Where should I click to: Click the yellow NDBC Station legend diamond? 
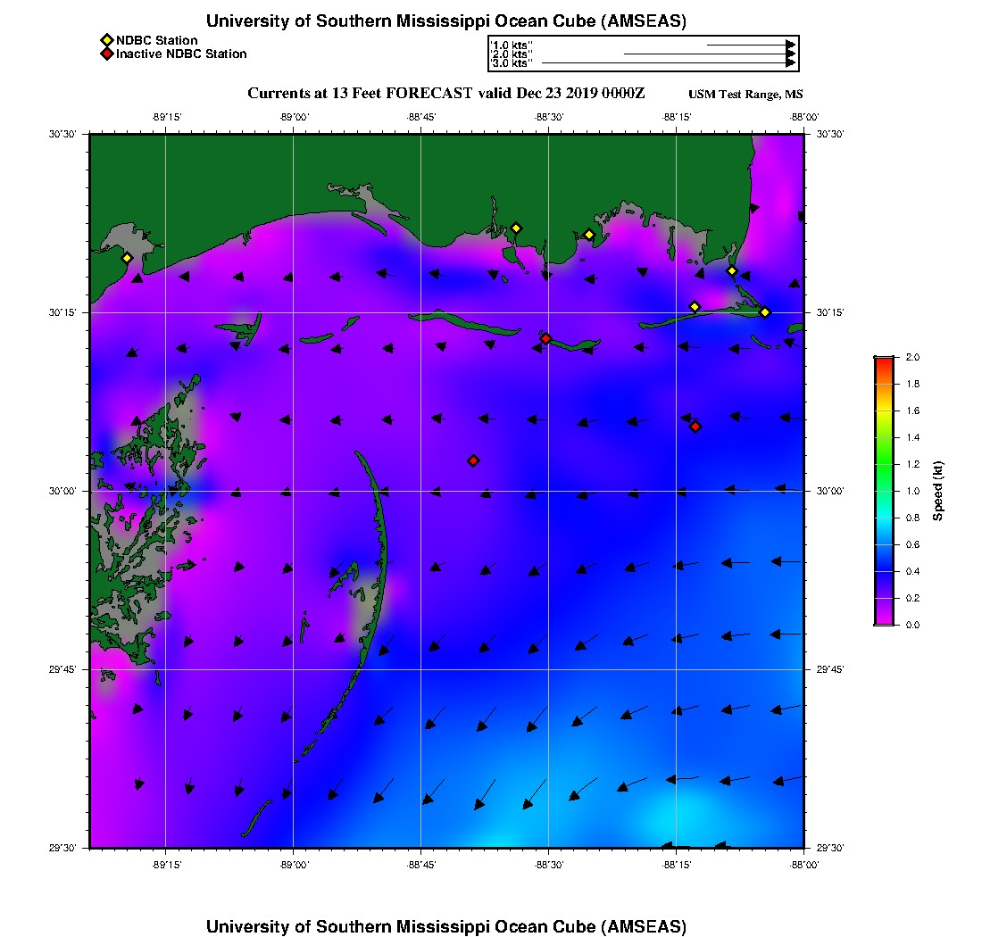(106, 40)
